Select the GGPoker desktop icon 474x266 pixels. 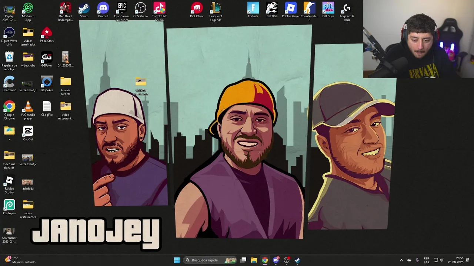(x=47, y=59)
